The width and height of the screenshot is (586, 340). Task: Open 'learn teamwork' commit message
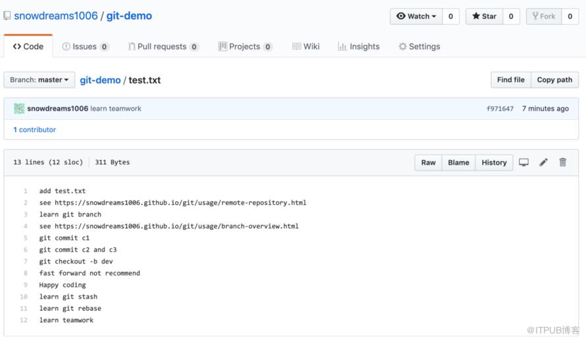116,109
